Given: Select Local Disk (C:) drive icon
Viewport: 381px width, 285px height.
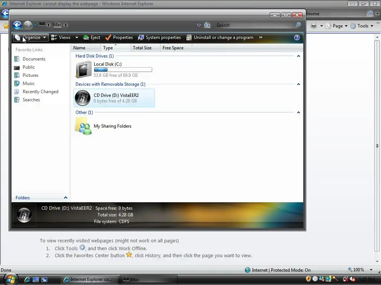Looking at the screenshot, I should point(83,69).
